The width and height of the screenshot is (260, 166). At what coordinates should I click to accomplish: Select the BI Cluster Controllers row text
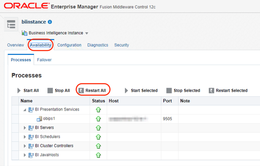(54, 146)
